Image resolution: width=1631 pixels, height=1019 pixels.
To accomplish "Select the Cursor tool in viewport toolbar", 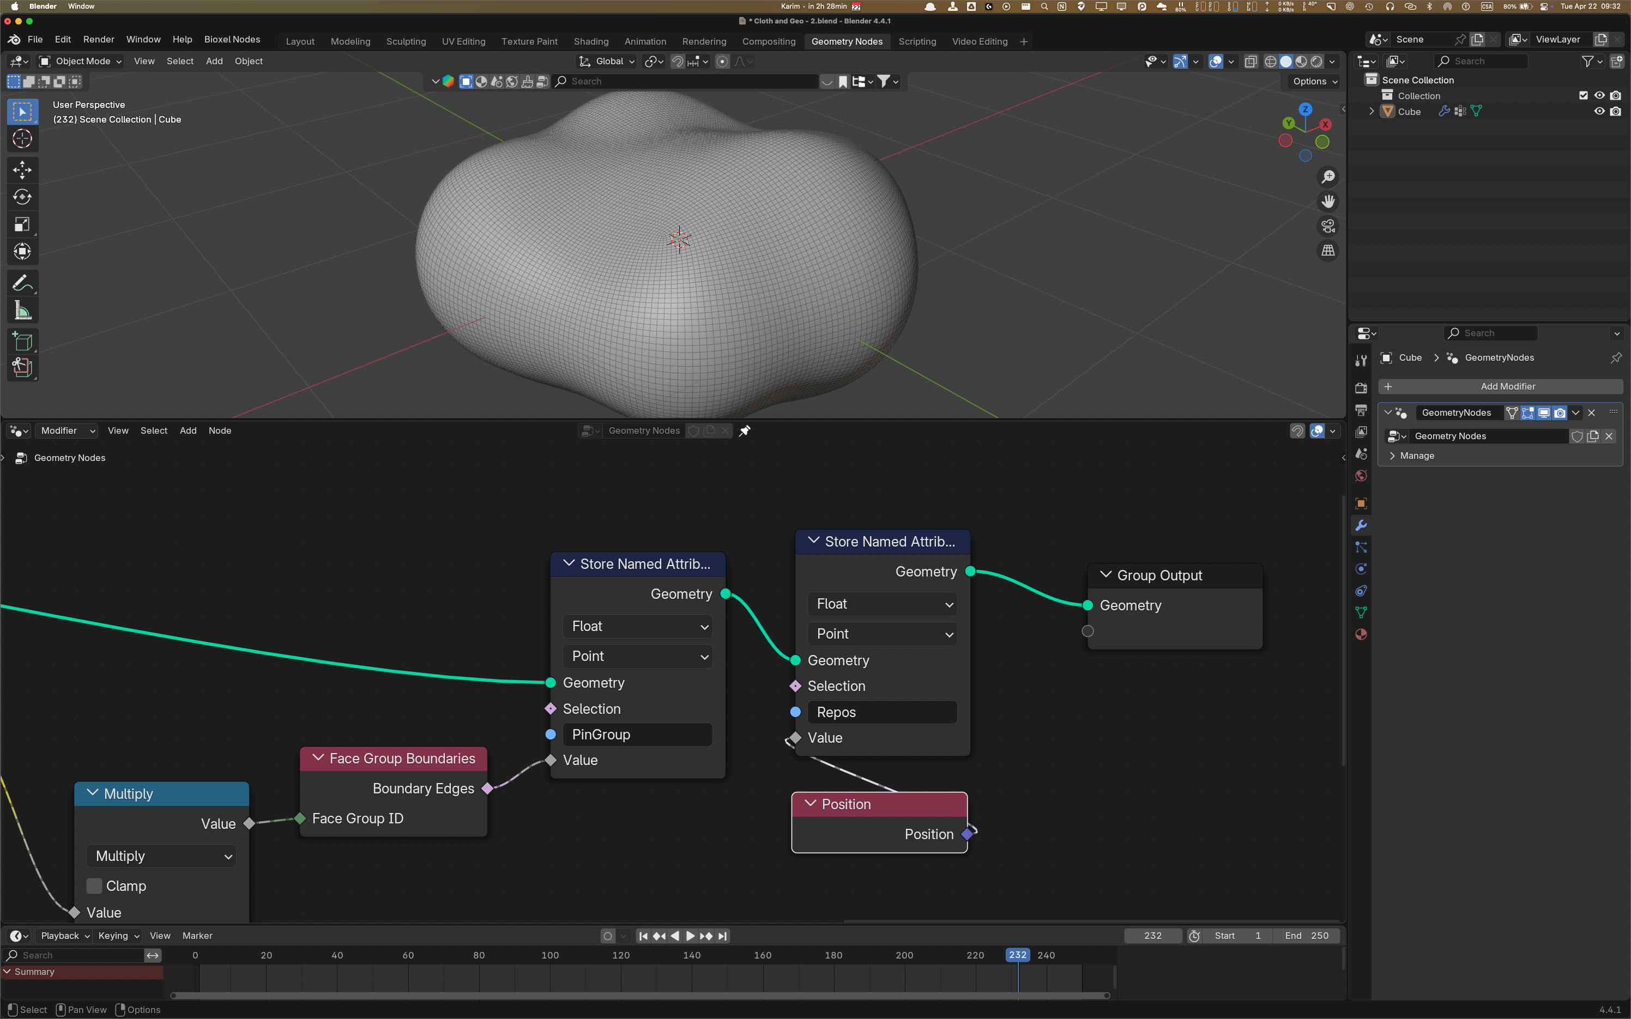I will click(22, 139).
